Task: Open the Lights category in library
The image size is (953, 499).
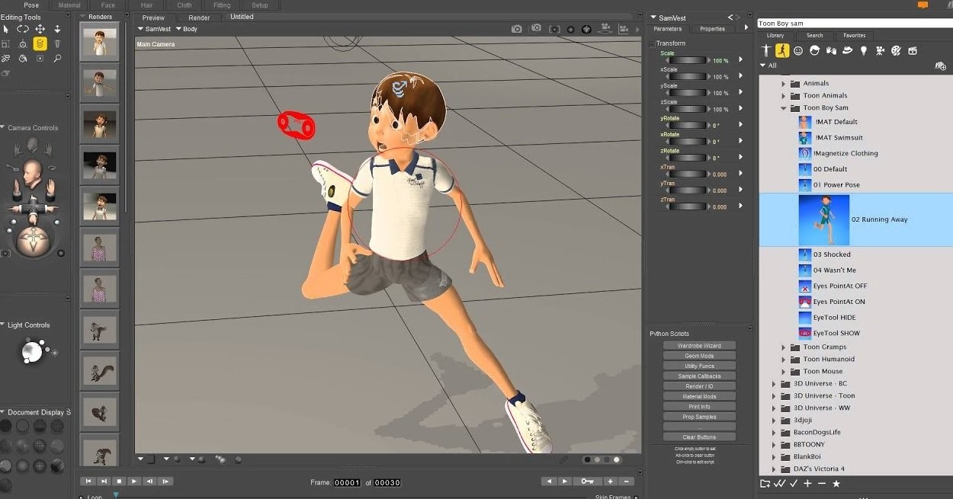Action: click(863, 51)
